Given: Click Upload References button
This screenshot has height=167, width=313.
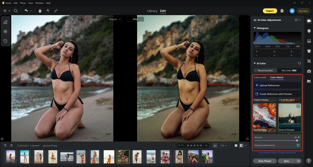Looking at the screenshot, I should 277,85.
